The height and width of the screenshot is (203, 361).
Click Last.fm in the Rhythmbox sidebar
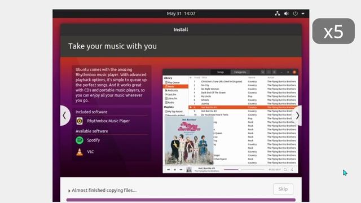point(170,94)
